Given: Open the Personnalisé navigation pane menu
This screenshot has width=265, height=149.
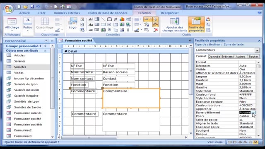Looking at the screenshot, I should point(46,41).
